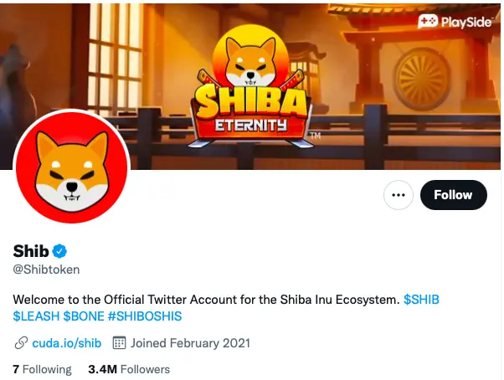View the 7 Following list
The width and height of the screenshot is (504, 380).
tap(42, 369)
